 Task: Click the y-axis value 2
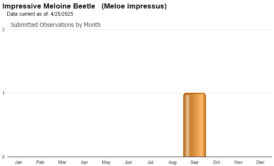3,30
